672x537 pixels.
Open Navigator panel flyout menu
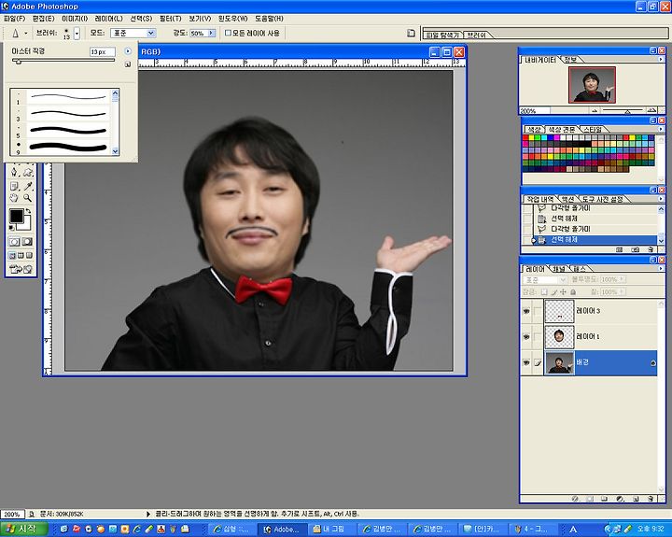tap(661, 59)
